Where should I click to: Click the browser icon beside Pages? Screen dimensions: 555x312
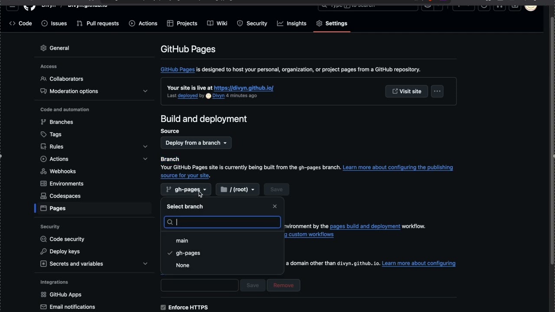point(43,208)
